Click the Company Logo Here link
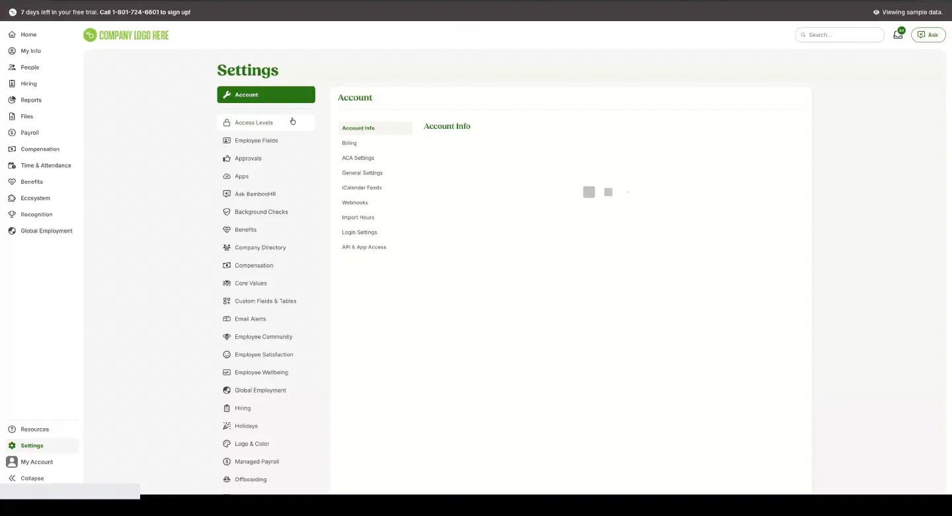Screen dimensions: 952x516 [126, 35]
